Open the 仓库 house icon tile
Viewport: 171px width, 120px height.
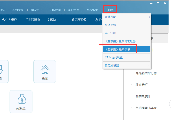pyautogui.click(x=45, y=72)
